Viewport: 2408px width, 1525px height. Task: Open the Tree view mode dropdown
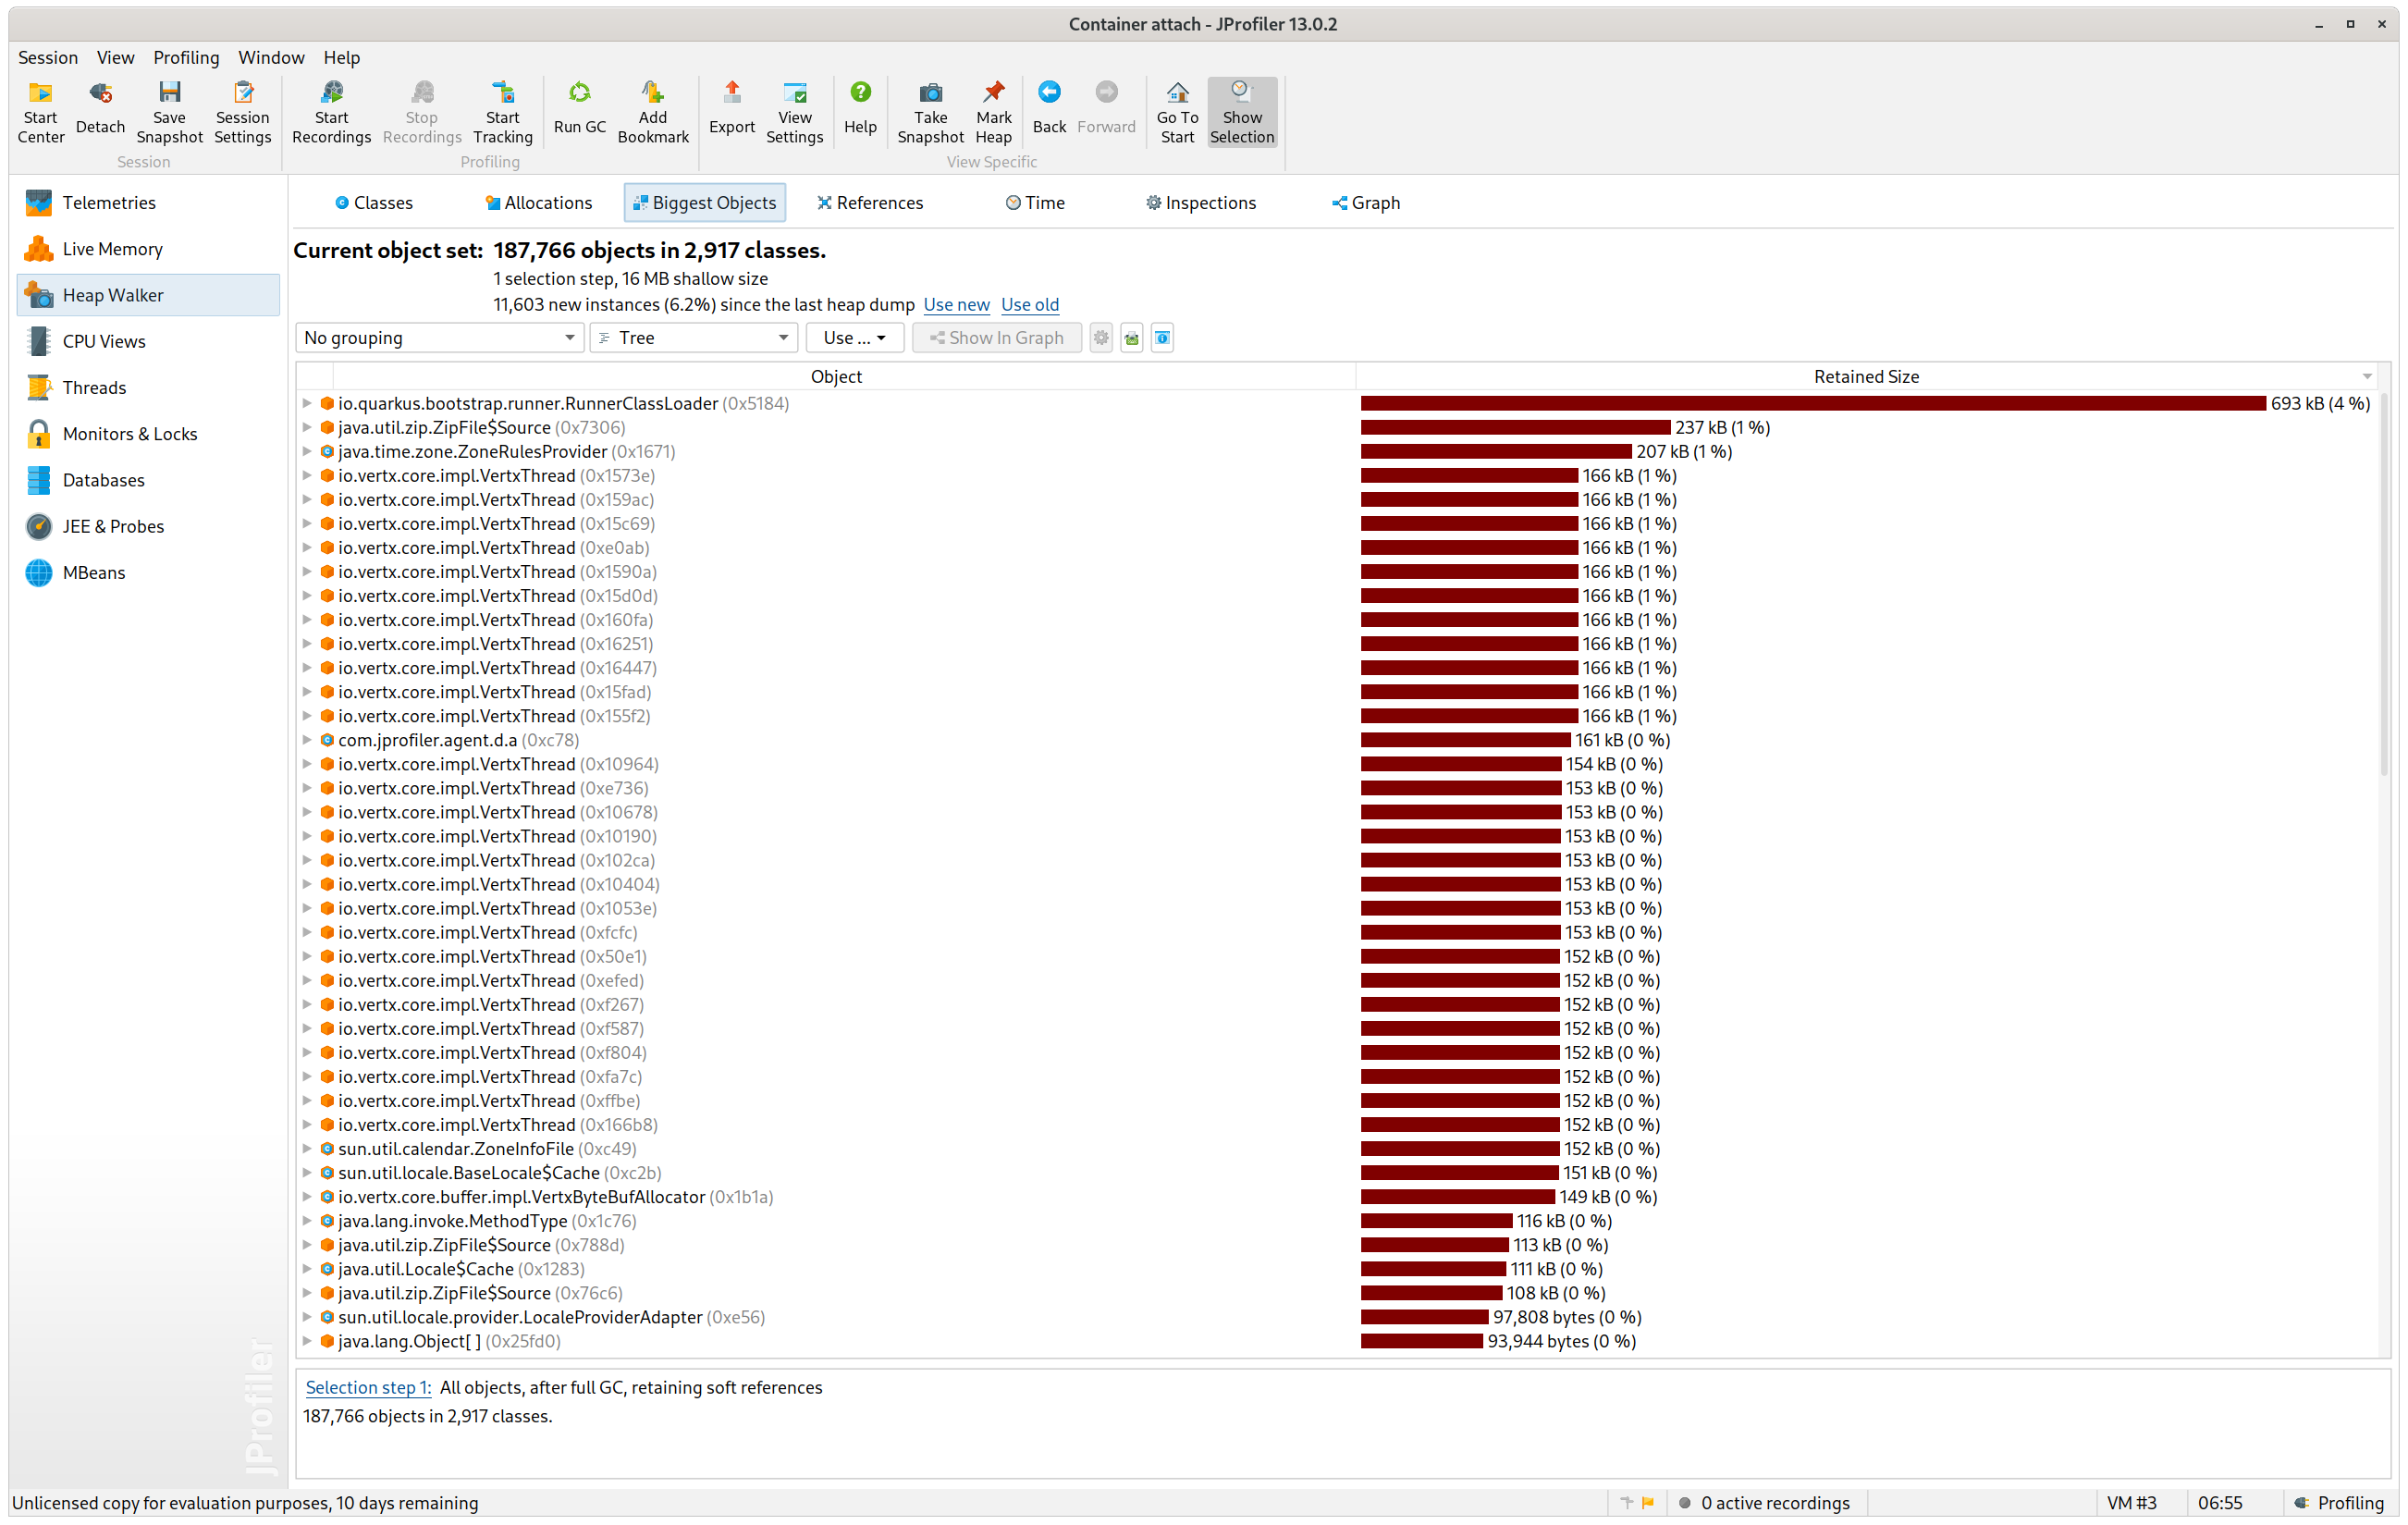point(692,338)
